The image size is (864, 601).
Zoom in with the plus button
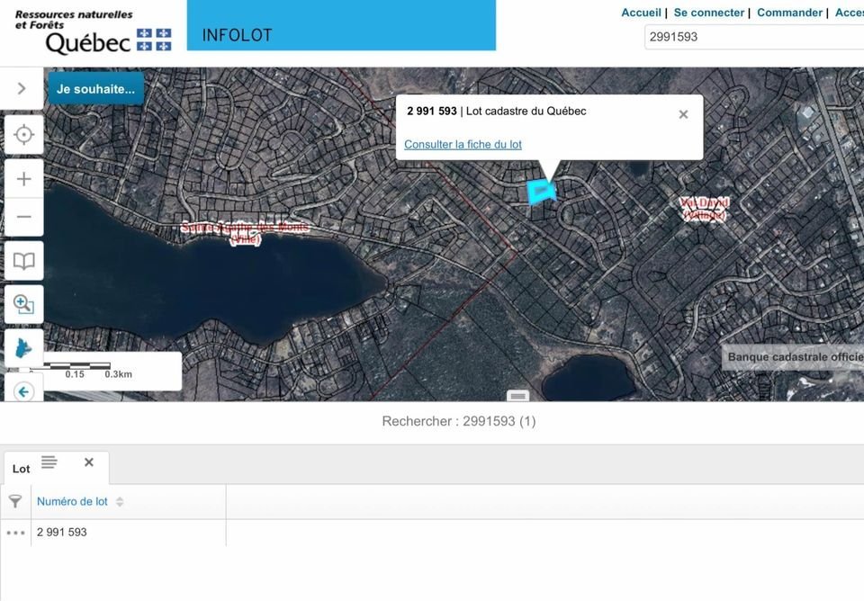click(x=24, y=179)
